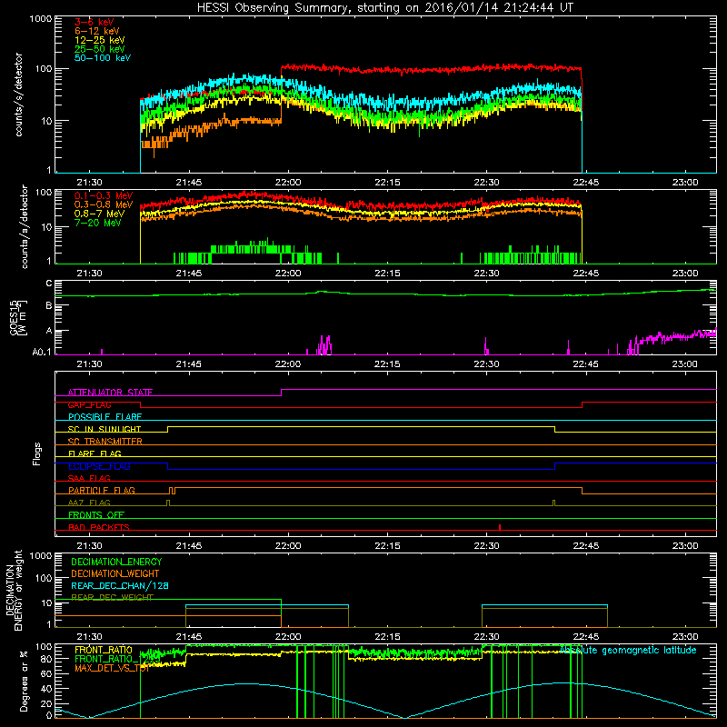Click the 80 y-axis value in bottom panel
The height and width of the screenshot is (727, 727).
click(x=46, y=659)
